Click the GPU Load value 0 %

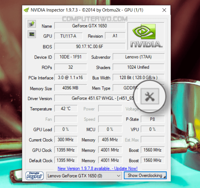pos(66,129)
